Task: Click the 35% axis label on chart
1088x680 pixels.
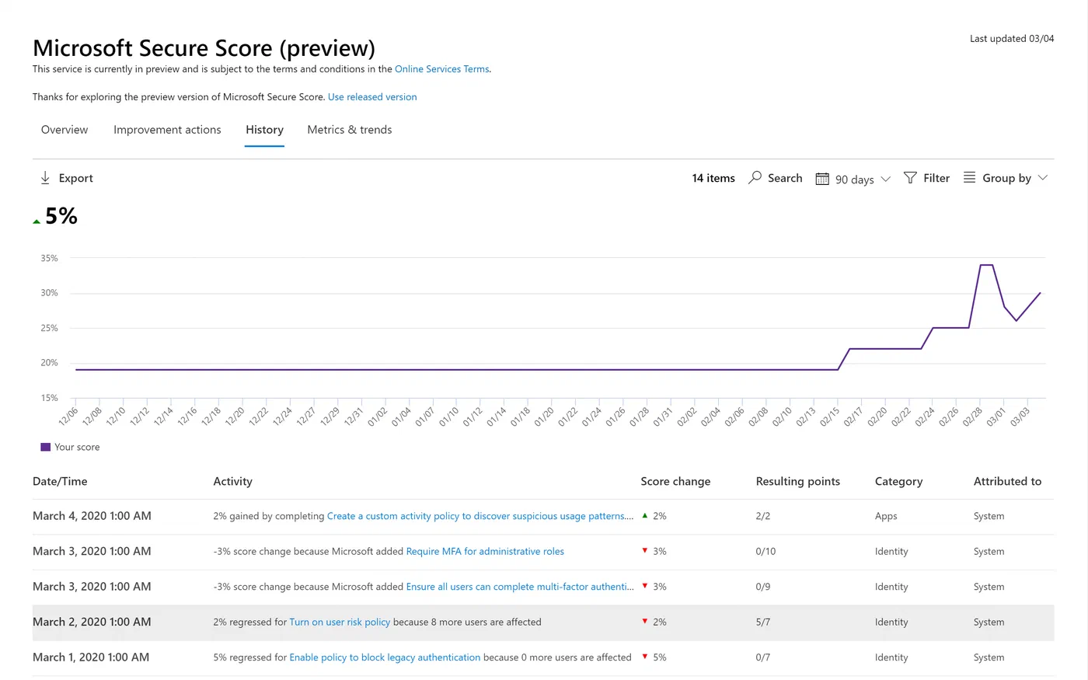Action: [x=49, y=258]
